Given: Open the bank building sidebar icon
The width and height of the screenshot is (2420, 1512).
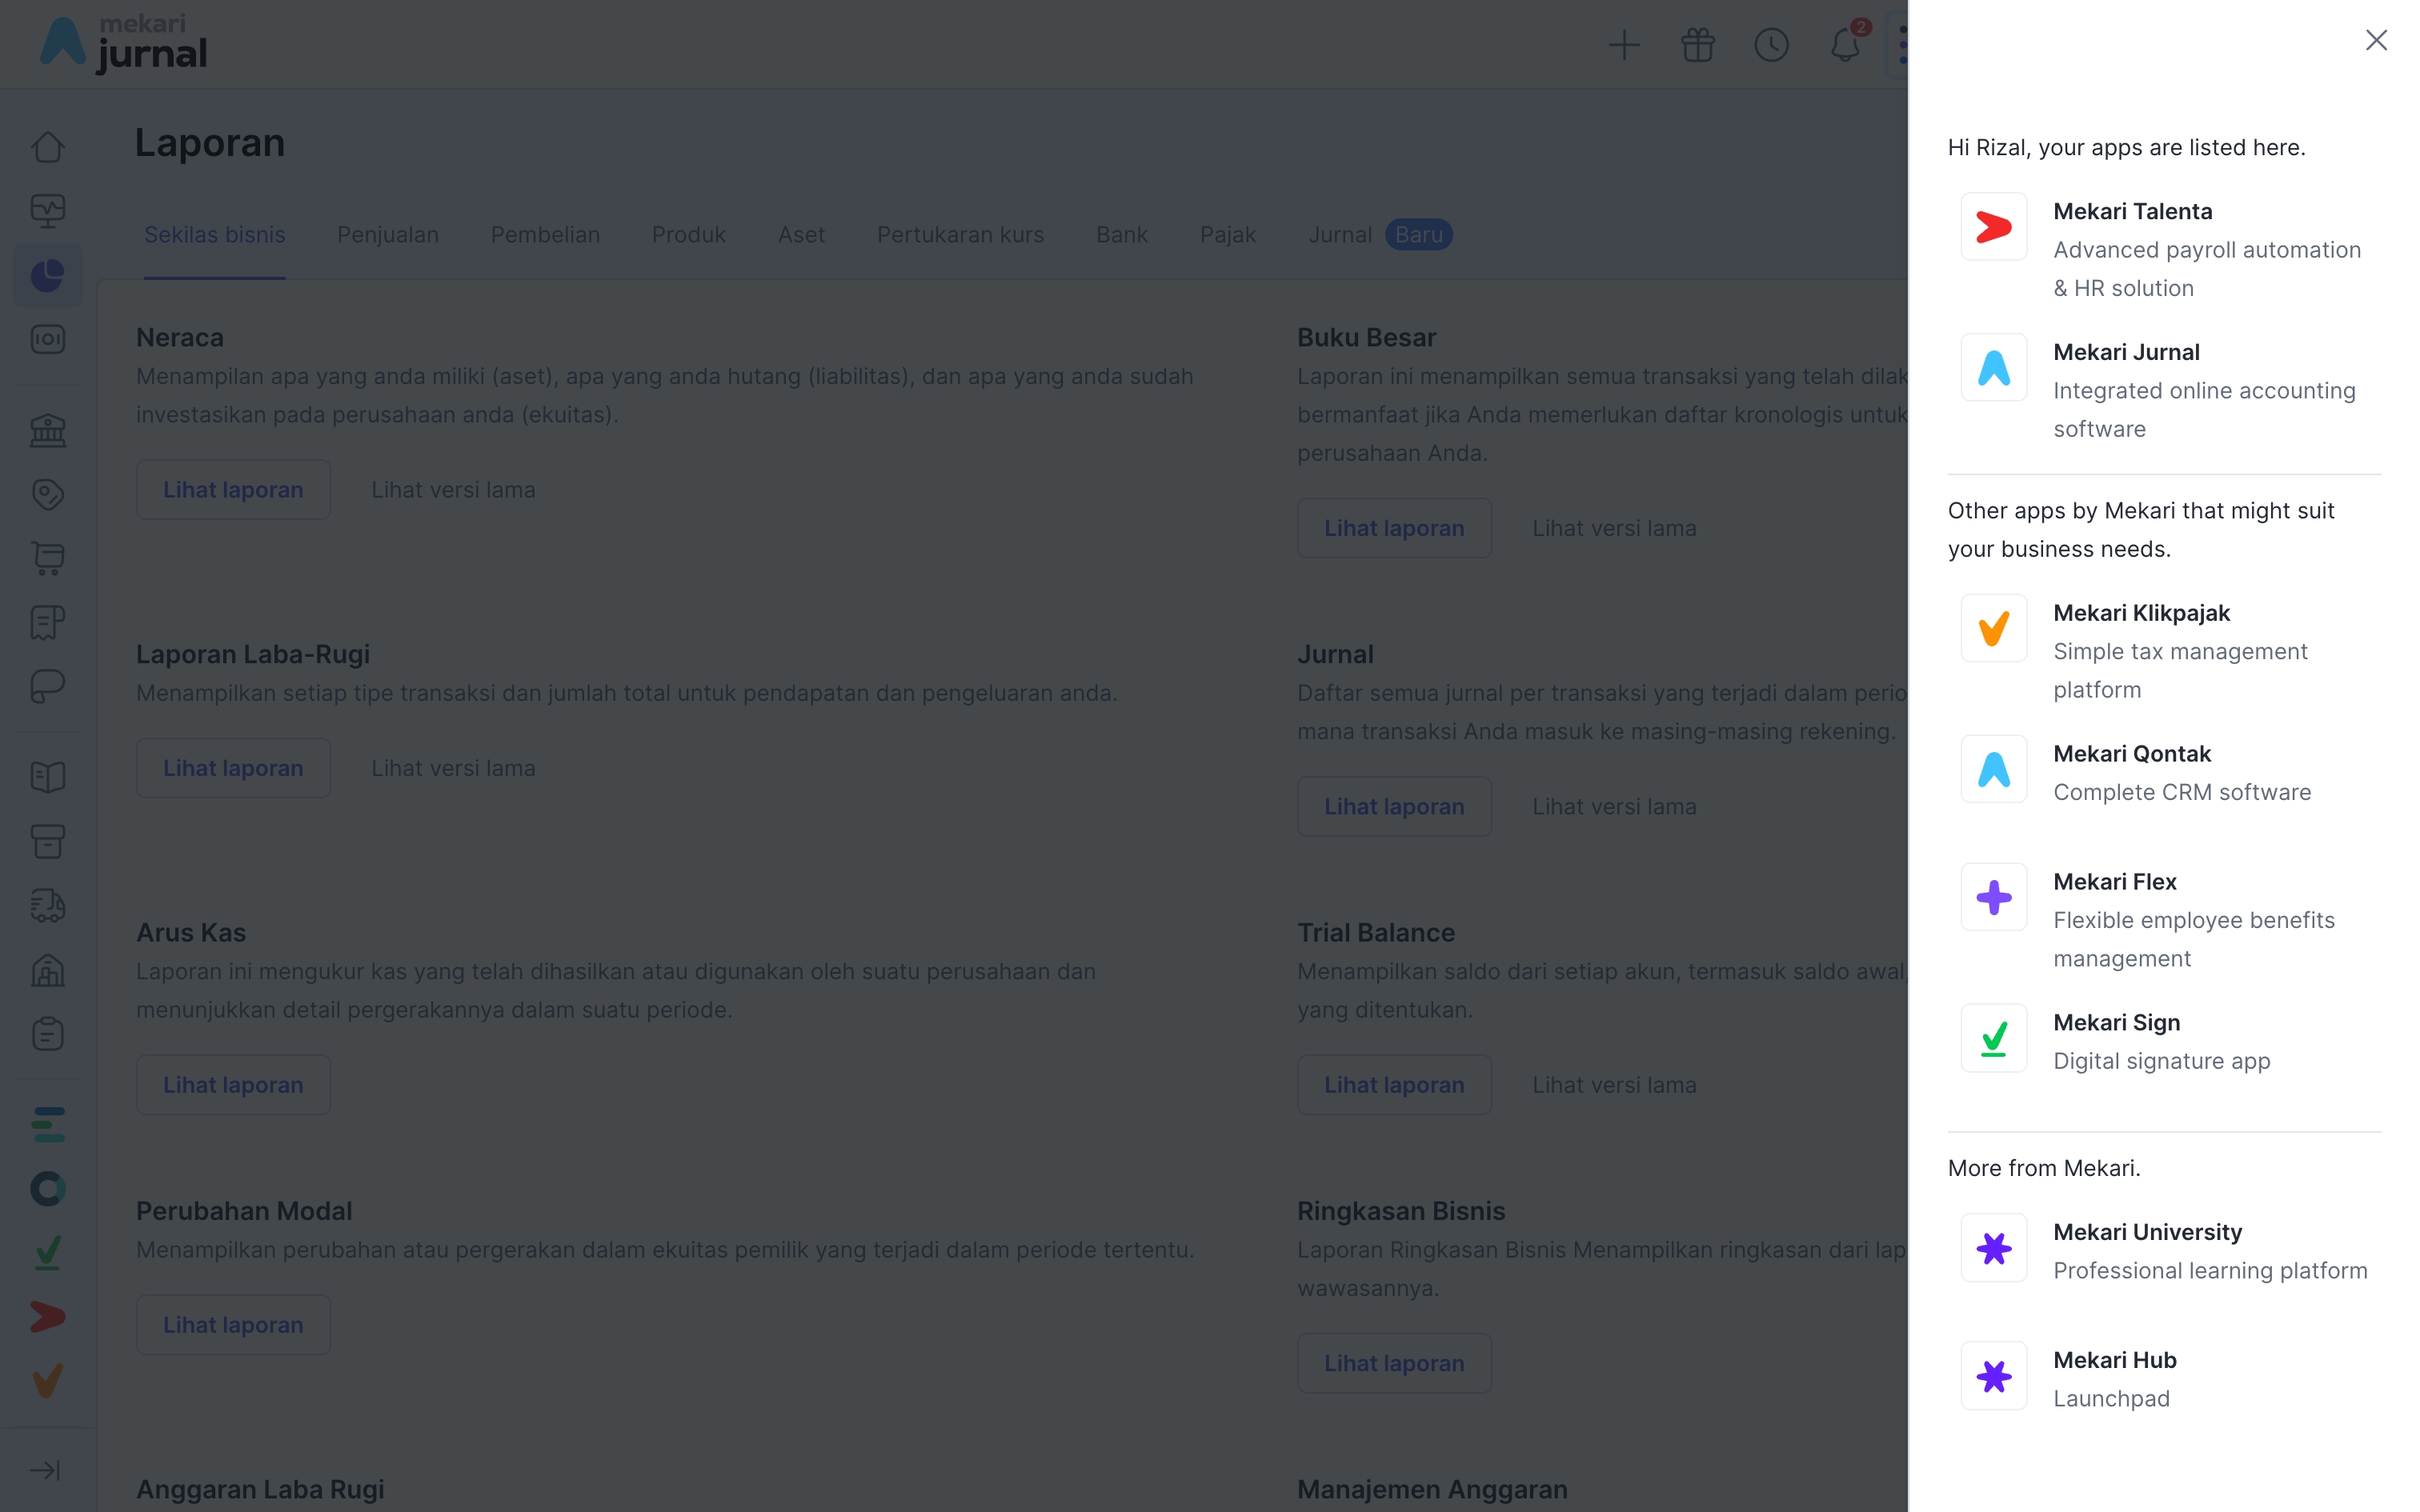Looking at the screenshot, I should 48,431.
